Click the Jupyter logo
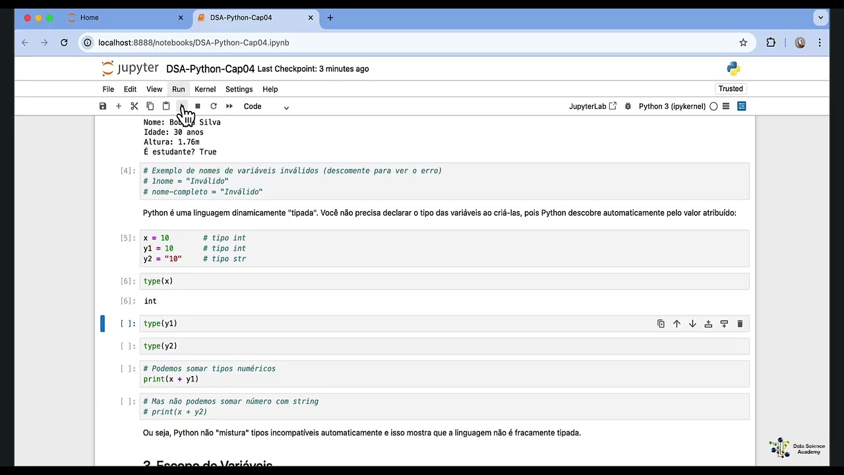This screenshot has width=844, height=475. (x=130, y=69)
